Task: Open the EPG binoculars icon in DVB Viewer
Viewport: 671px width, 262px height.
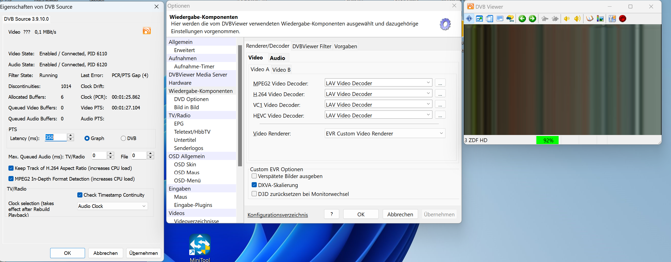Action: (x=510, y=19)
